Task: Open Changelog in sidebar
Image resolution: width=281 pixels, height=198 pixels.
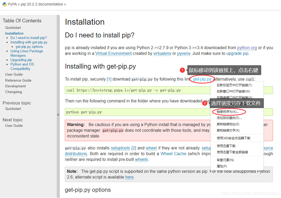Action: [x=14, y=92]
